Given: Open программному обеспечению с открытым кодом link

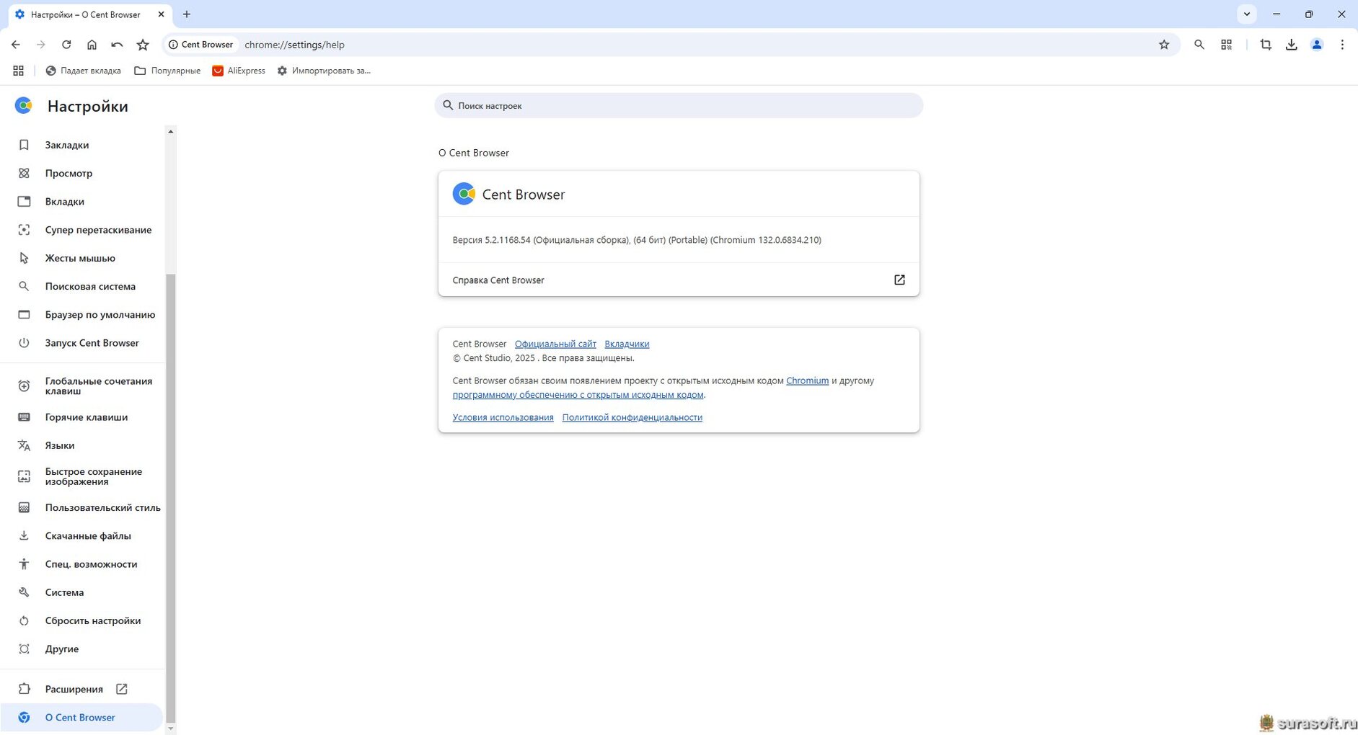Looking at the screenshot, I should click(x=578, y=394).
